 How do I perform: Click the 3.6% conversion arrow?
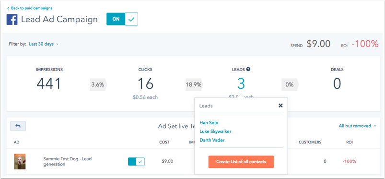[x=98, y=84]
